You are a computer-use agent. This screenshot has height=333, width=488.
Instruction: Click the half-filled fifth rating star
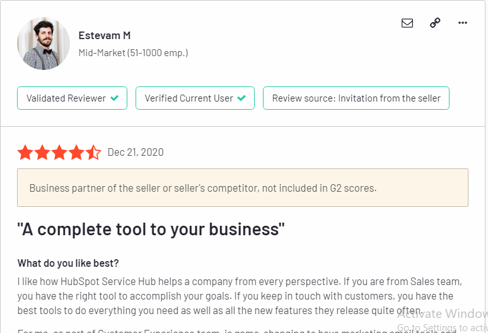[x=93, y=152]
